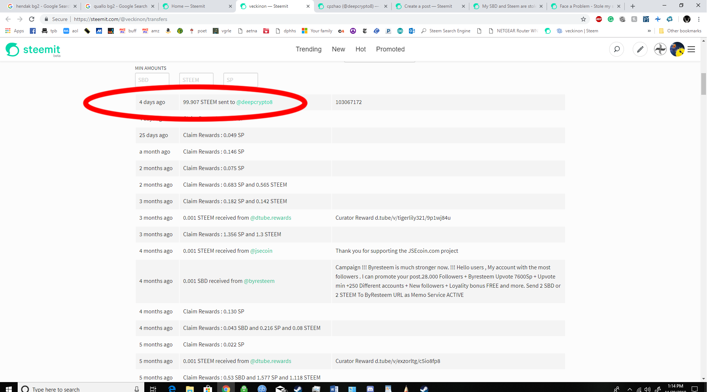Switch to 'quallo bg2 - Google Search' tab

pos(120,6)
